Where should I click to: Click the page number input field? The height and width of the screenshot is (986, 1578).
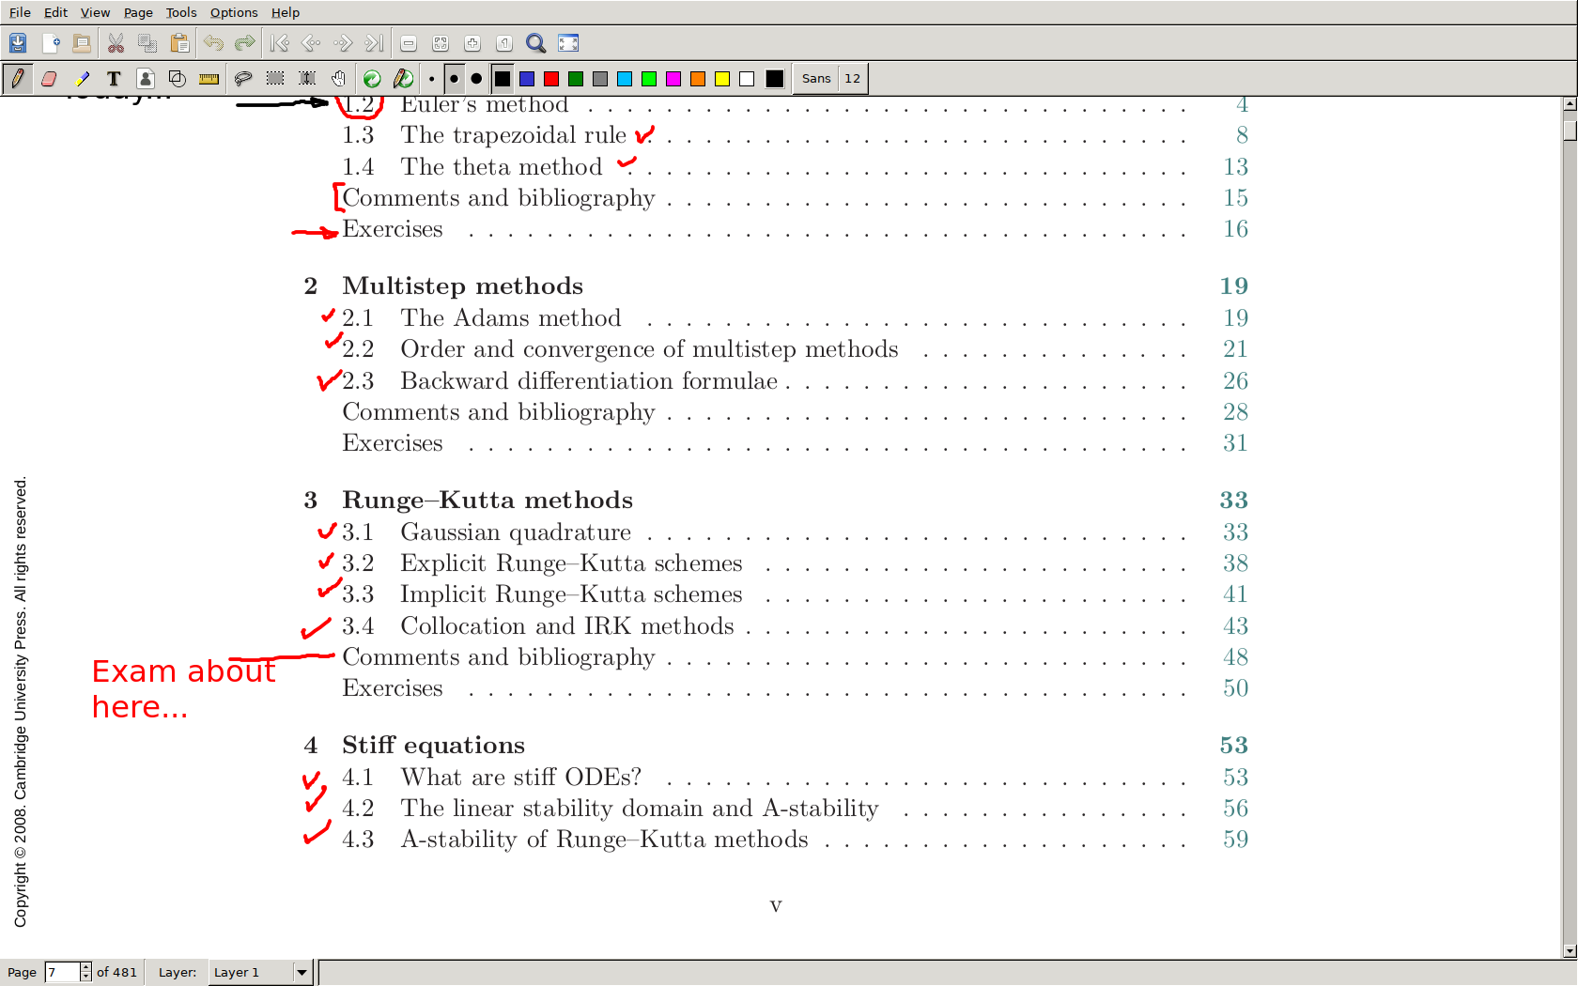[62, 972]
